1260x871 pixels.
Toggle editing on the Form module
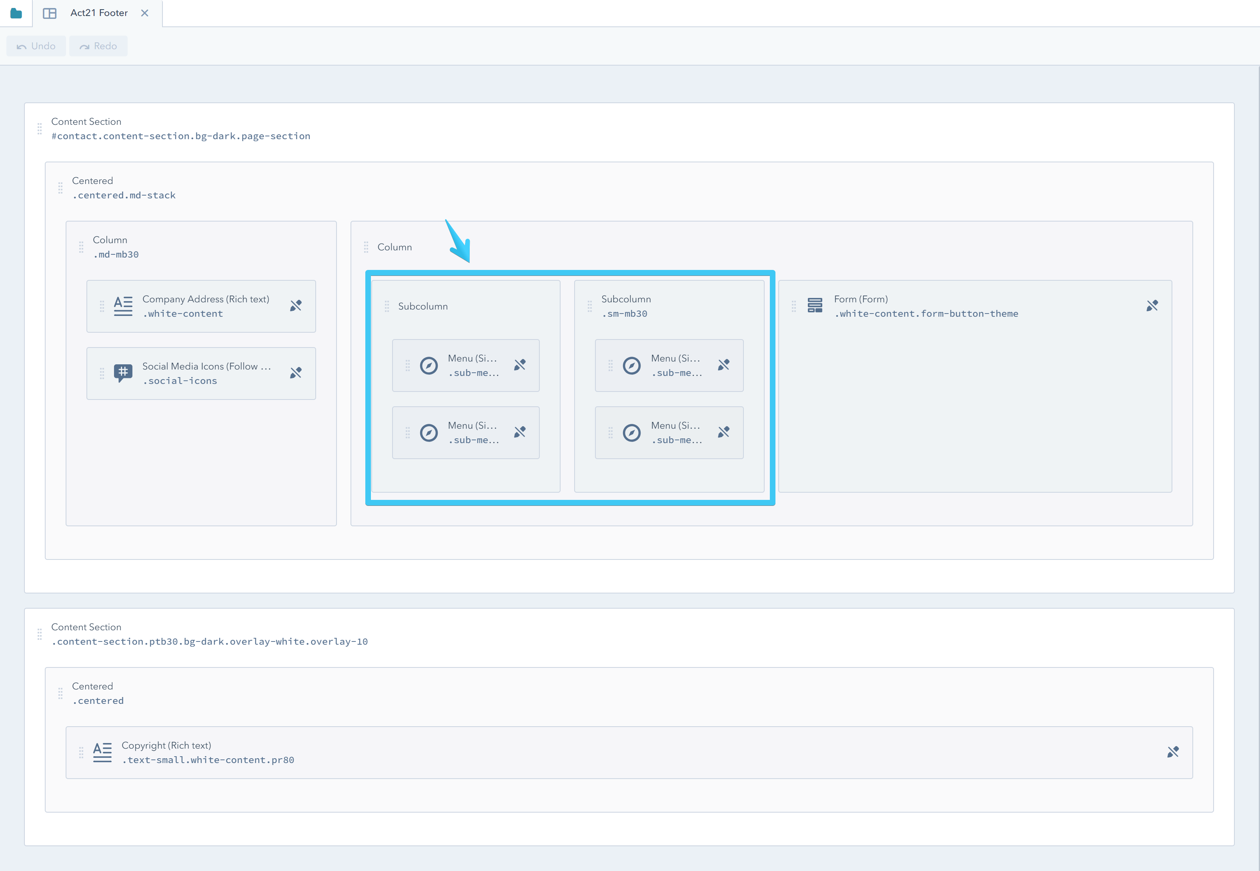pyautogui.click(x=1152, y=306)
